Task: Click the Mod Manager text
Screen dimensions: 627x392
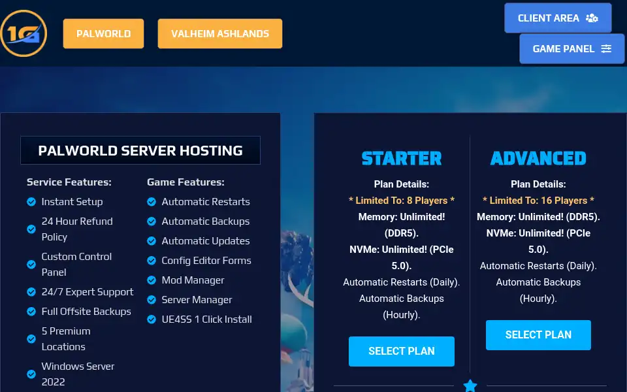Action: 193,280
